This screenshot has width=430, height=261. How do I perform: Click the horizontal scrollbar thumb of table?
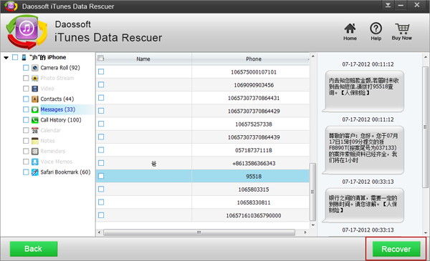click(x=199, y=232)
